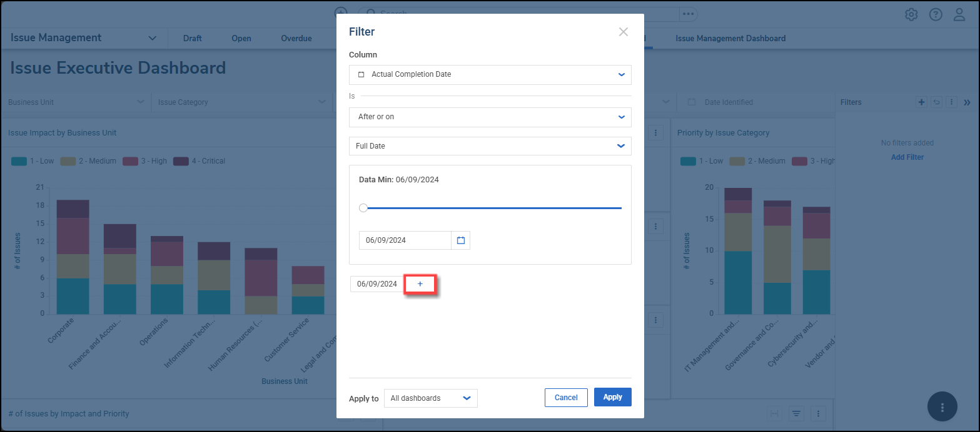Open the settings gear icon
The height and width of the screenshot is (432, 980).
coord(911,14)
